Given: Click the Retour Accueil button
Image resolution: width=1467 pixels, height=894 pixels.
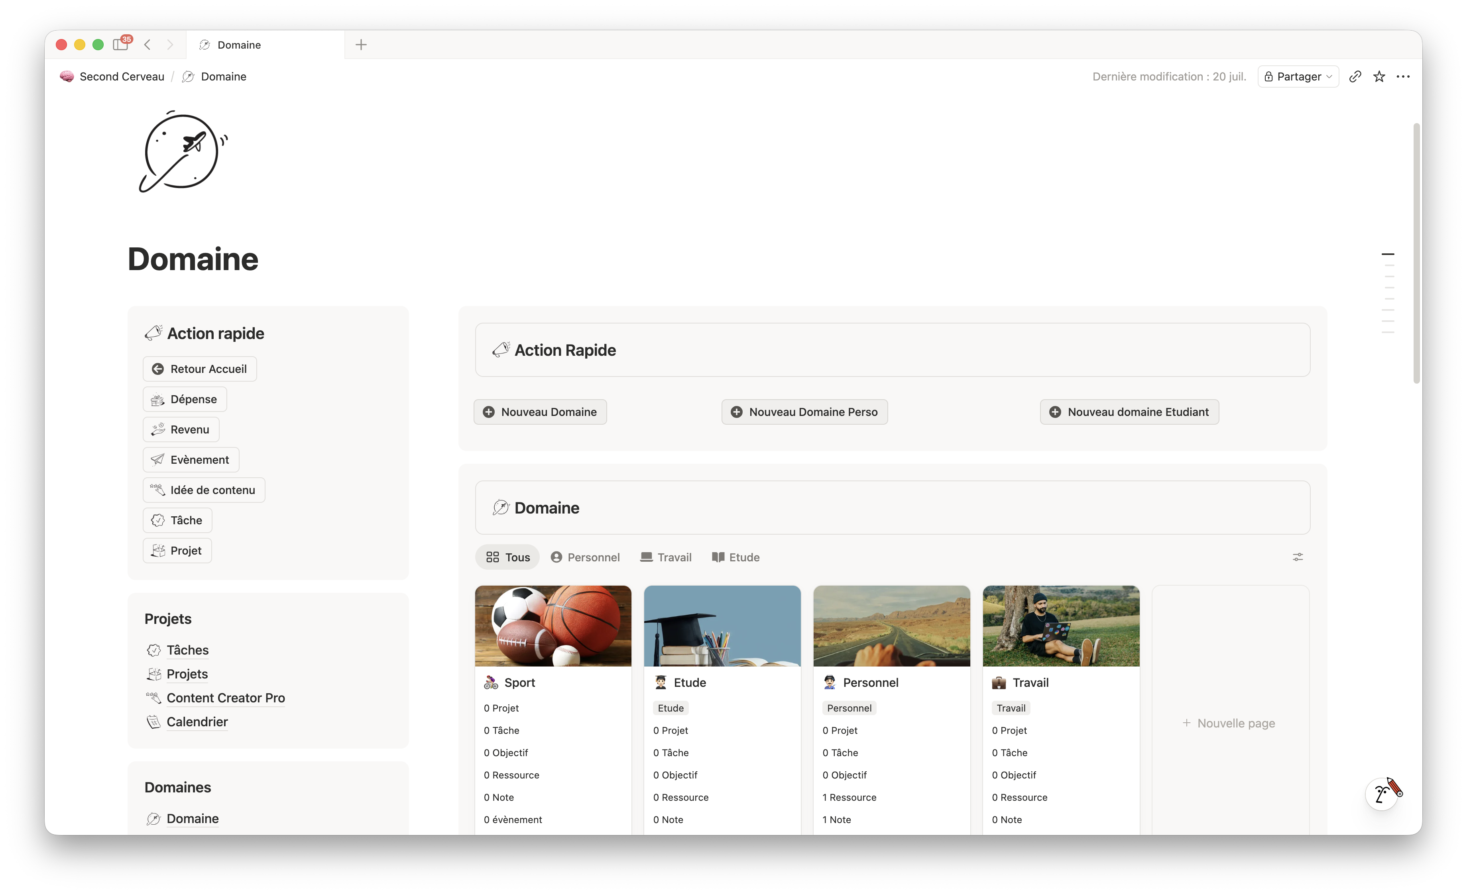Looking at the screenshot, I should pyautogui.click(x=199, y=369).
